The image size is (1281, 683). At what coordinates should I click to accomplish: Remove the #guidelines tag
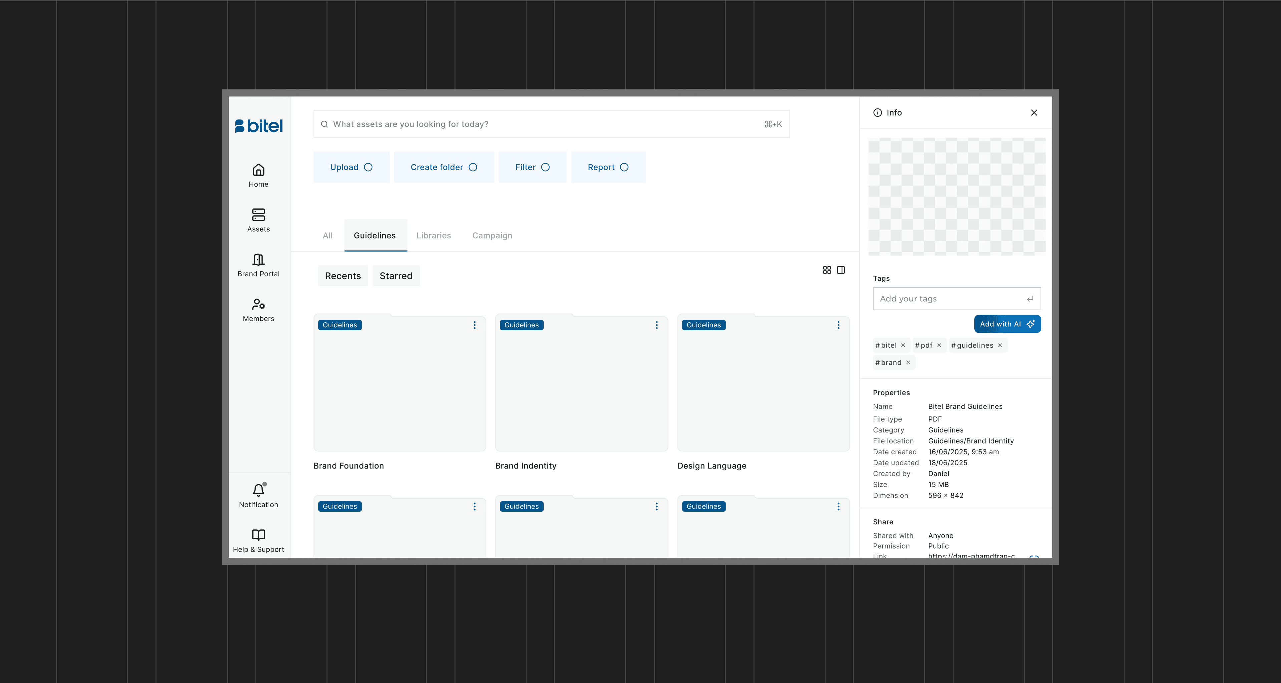pos(1000,345)
